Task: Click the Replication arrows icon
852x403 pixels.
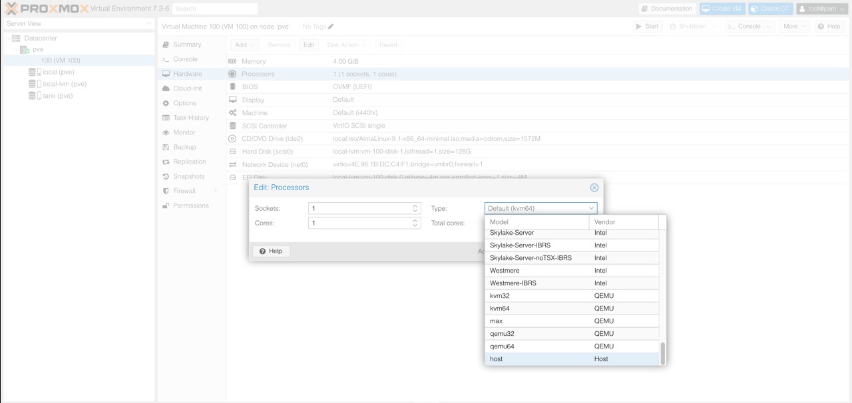Action: click(166, 162)
